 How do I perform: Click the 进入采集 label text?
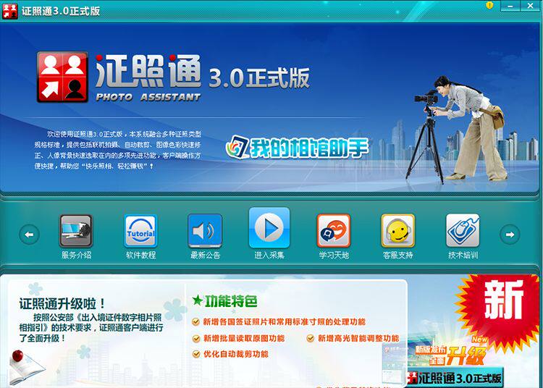[269, 256]
